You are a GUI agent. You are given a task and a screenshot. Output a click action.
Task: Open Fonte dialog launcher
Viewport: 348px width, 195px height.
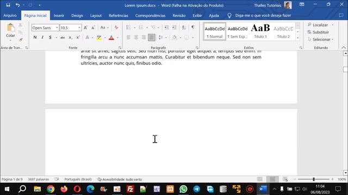pos(120,48)
